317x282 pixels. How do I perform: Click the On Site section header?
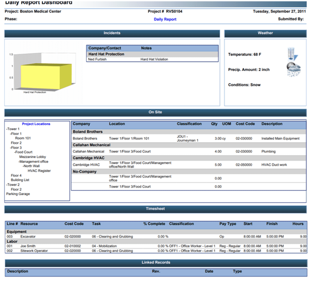click(155, 113)
